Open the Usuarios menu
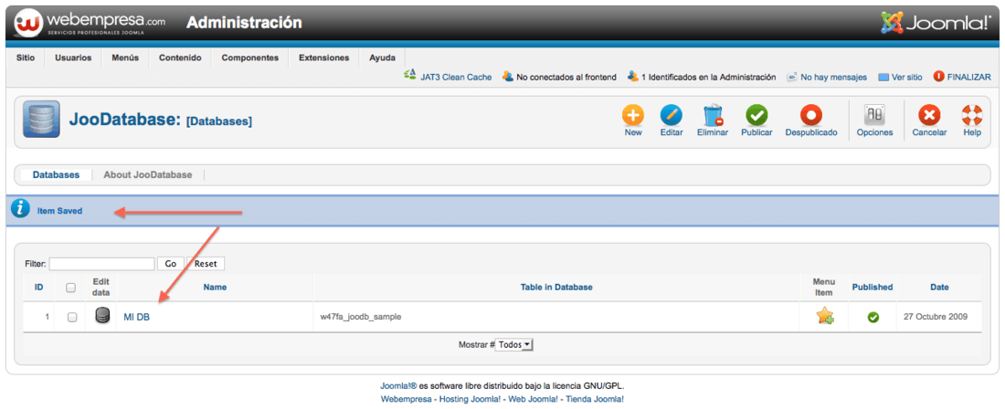This screenshot has width=1005, height=409. 73,58
